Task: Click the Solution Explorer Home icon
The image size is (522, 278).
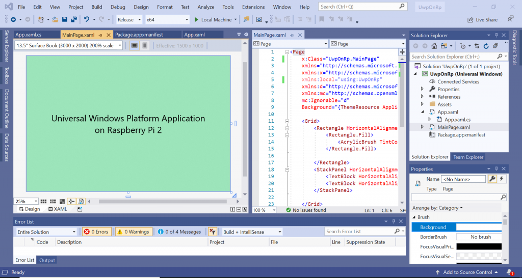Action: tap(434, 46)
